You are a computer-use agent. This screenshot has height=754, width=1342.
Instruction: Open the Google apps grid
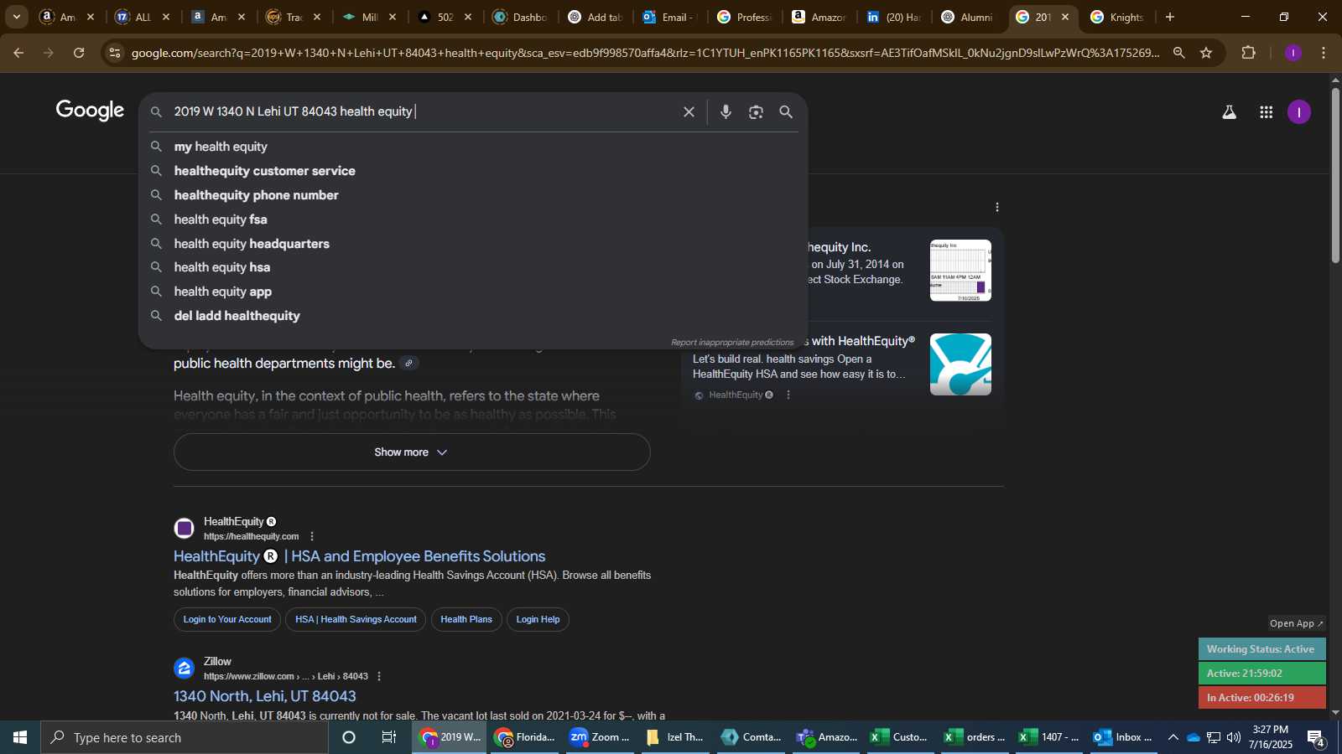pos(1266,112)
